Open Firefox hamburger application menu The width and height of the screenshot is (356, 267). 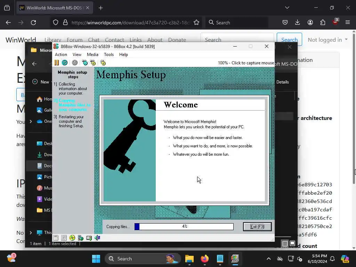348,23
